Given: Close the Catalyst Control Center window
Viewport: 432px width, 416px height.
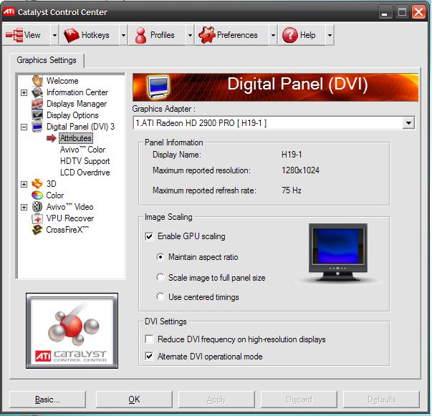Looking at the screenshot, I should [x=418, y=12].
